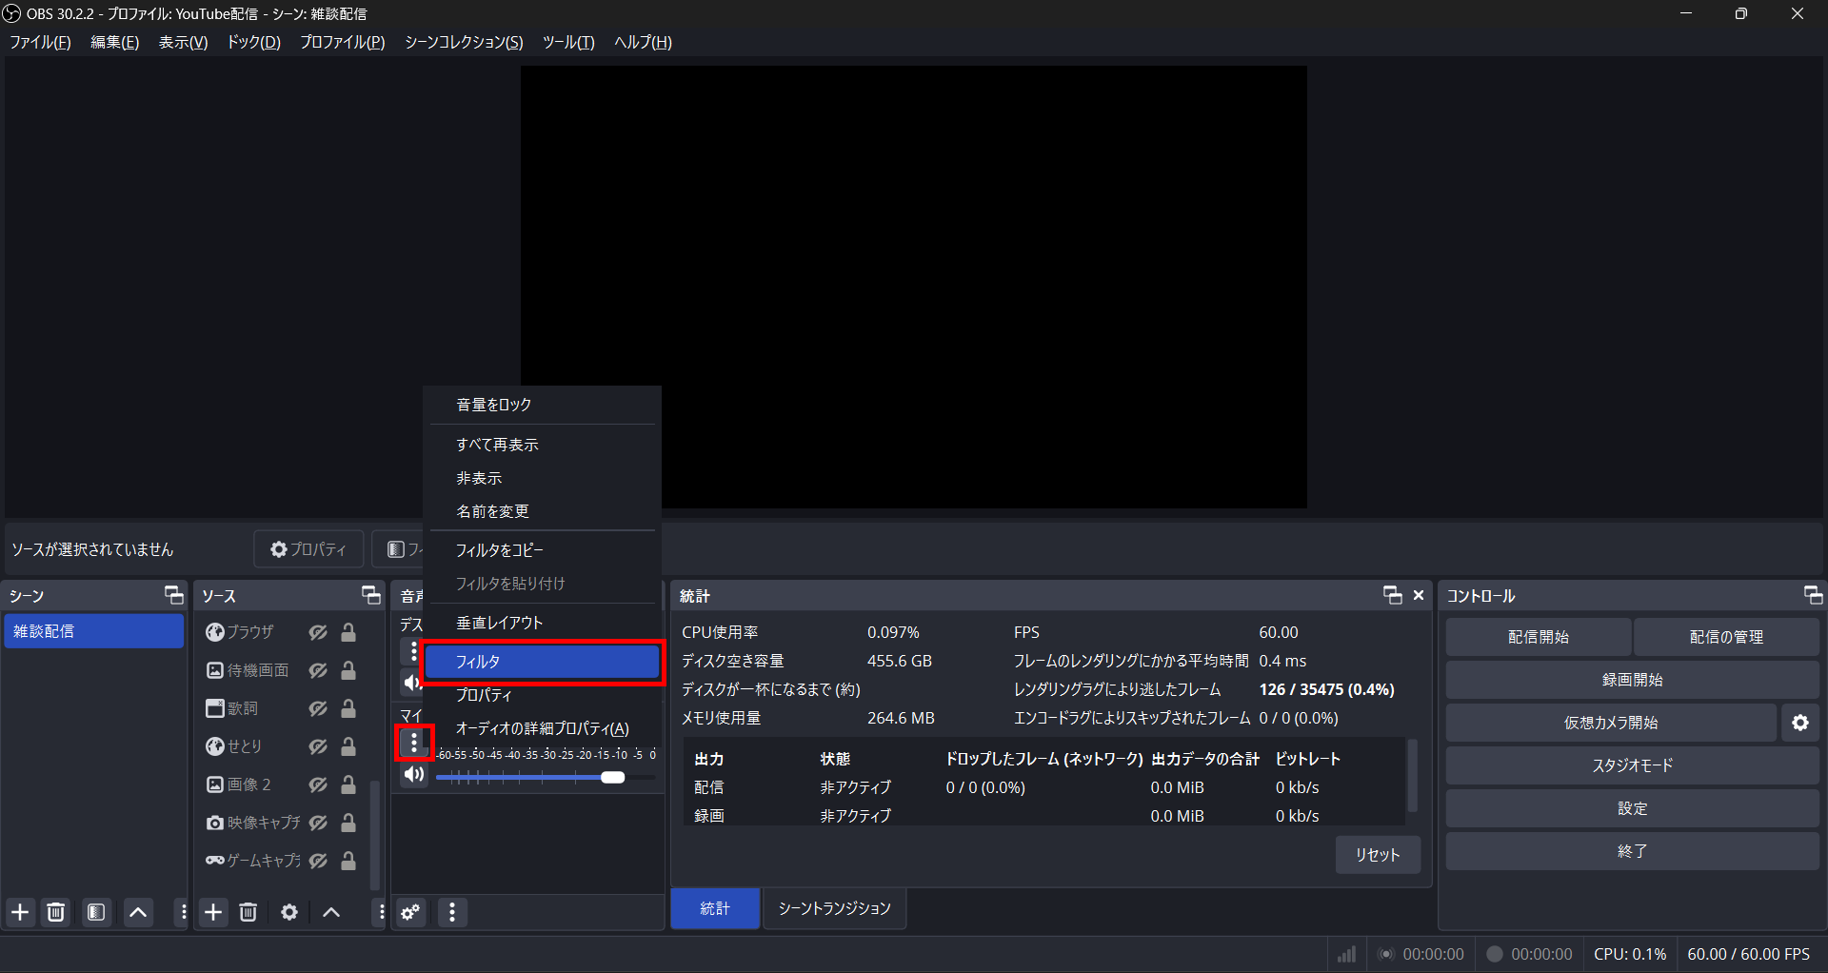
Task: Select the 雑談配信 scene
Action: 93,631
